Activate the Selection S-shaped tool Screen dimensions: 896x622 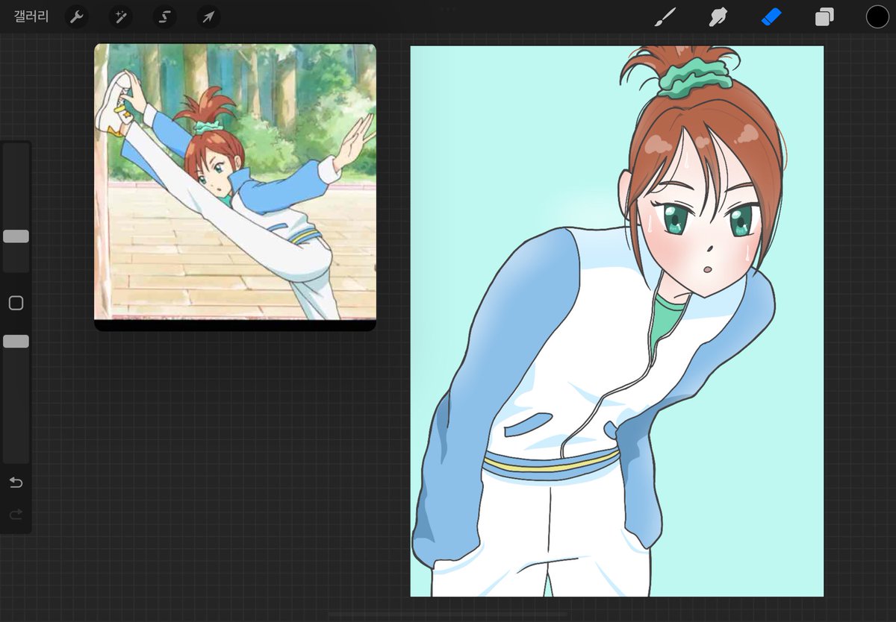(x=165, y=16)
